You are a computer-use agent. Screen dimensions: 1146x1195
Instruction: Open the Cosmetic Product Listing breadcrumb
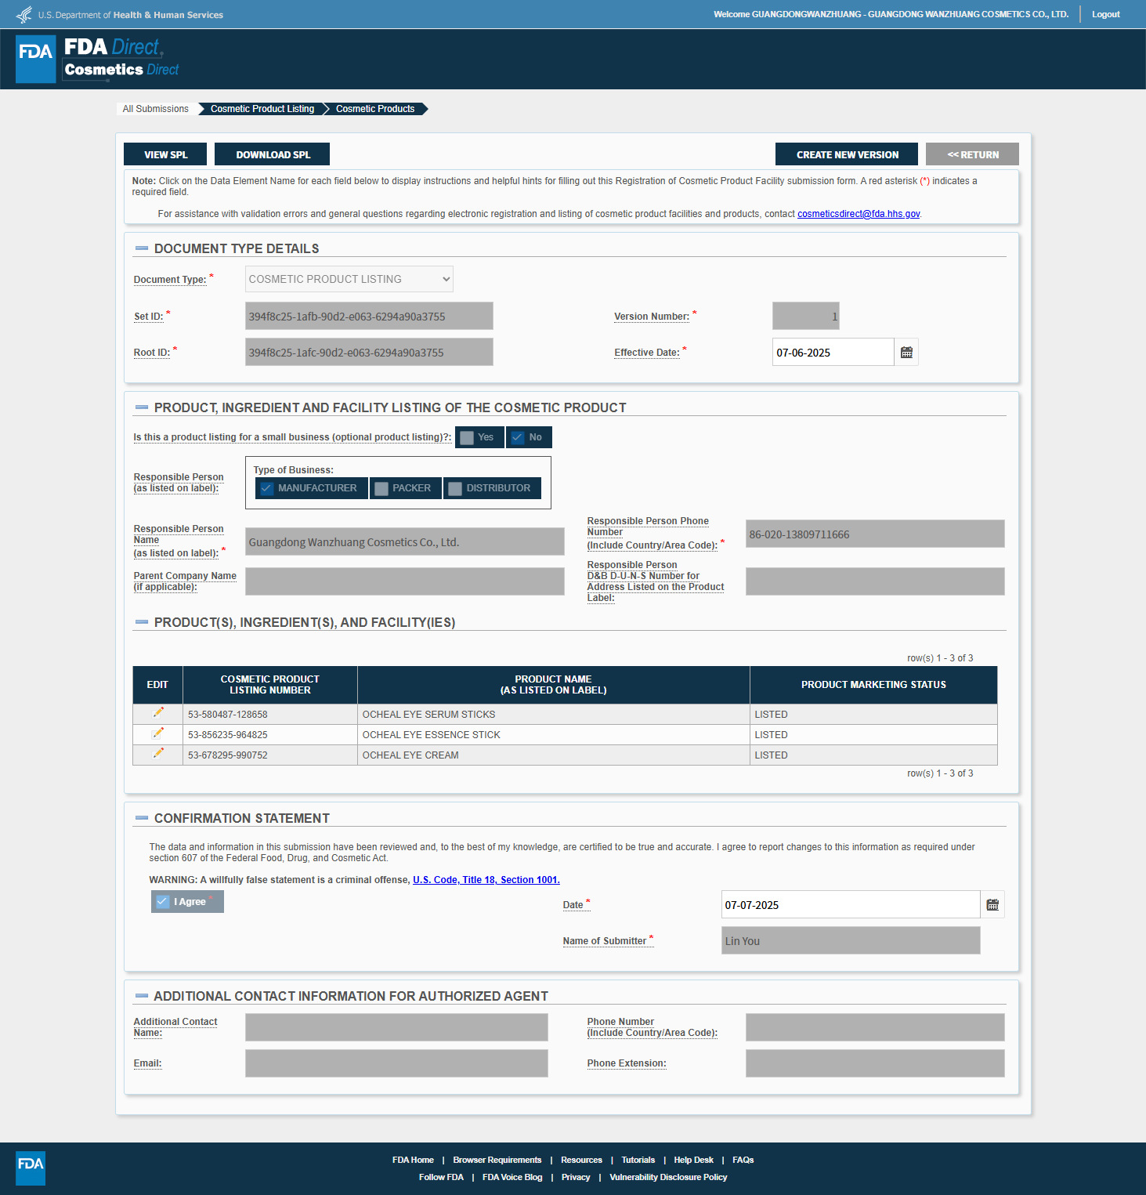[x=262, y=109]
